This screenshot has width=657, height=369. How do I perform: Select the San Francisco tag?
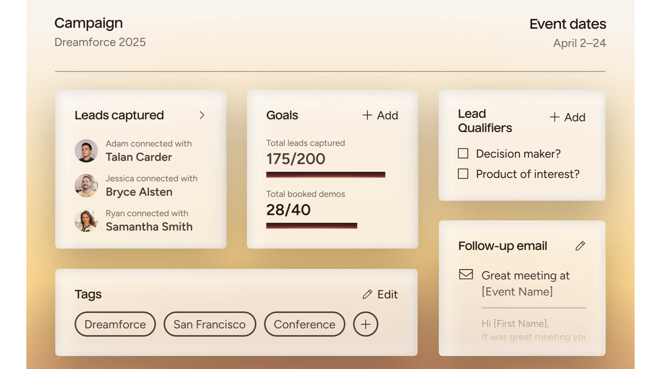point(209,324)
